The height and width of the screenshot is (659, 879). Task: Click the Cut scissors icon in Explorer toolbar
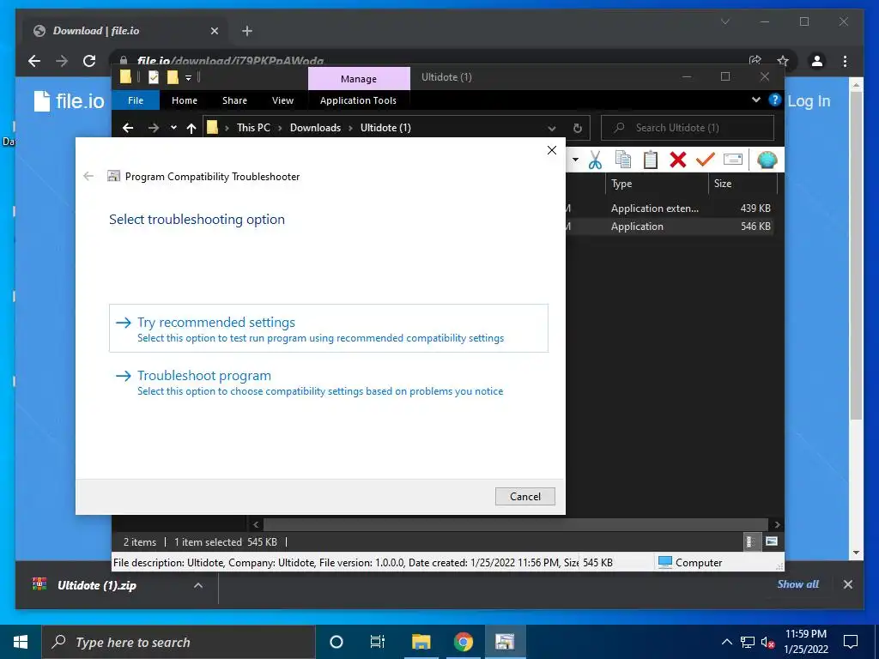pos(595,160)
